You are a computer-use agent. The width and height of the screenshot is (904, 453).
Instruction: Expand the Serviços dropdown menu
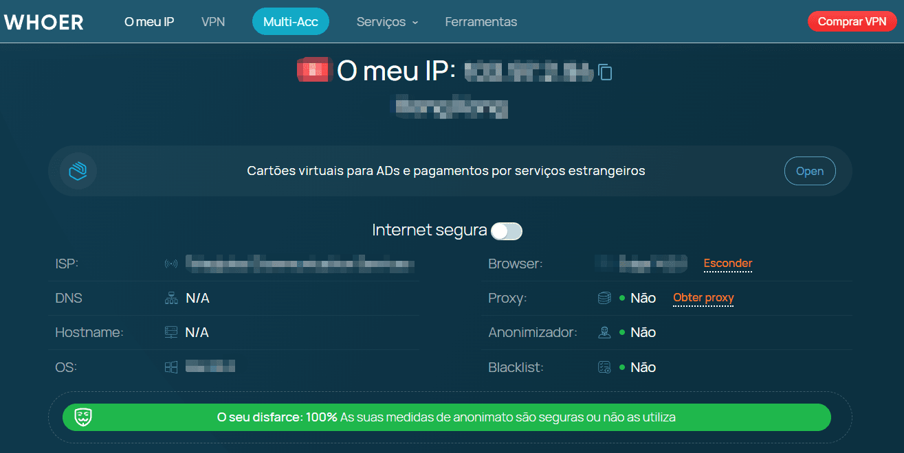[387, 22]
